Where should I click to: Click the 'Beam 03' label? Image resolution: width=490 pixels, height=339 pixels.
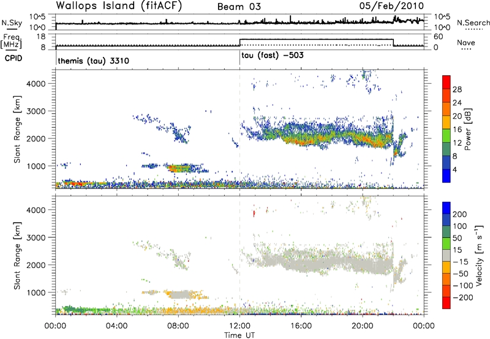[239, 7]
